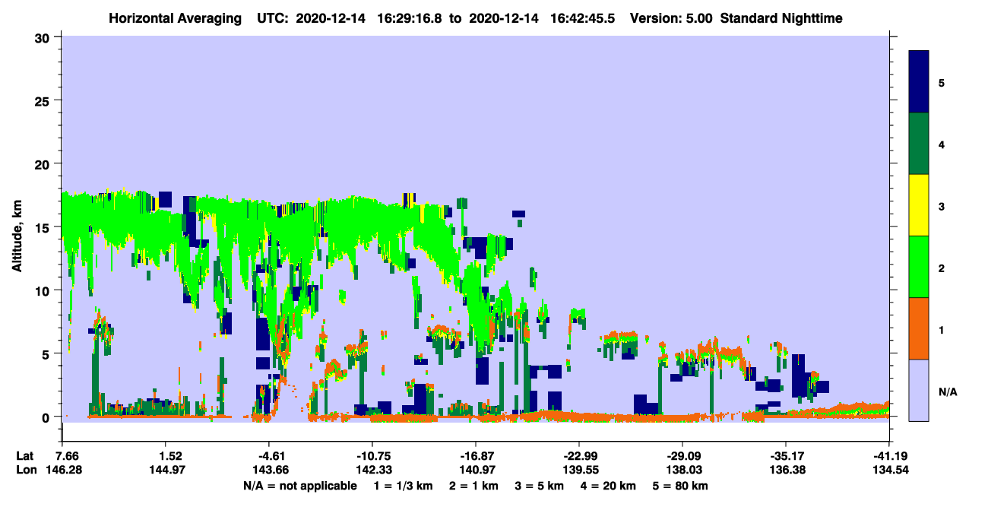This screenshot has width=988, height=507.
Task: Click the '5 = 80 km' legend entry
Action: coord(682,486)
